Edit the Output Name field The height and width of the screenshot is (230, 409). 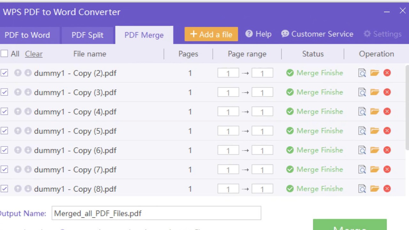tap(156, 213)
